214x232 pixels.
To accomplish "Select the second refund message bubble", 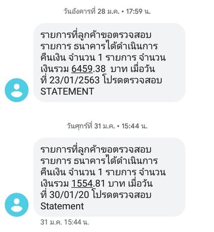I will [109, 177].
